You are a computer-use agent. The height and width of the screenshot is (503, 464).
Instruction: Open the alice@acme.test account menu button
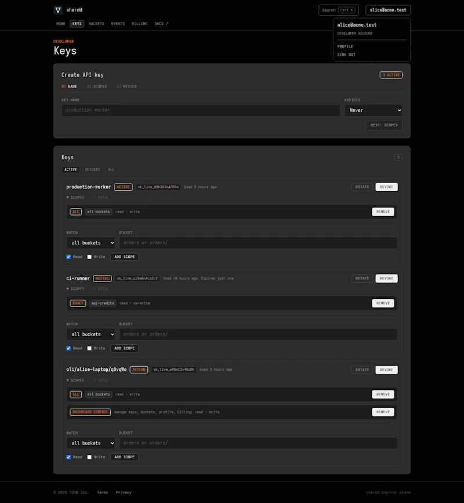(388, 10)
